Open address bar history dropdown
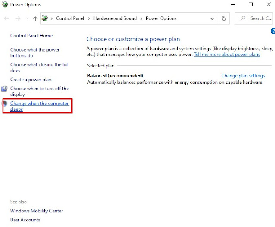Image resolution: width=275 pixels, height=227 pixels. (x=212, y=18)
